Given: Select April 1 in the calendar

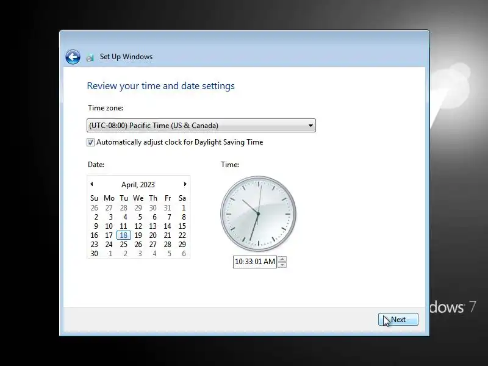Looking at the screenshot, I should (184, 207).
